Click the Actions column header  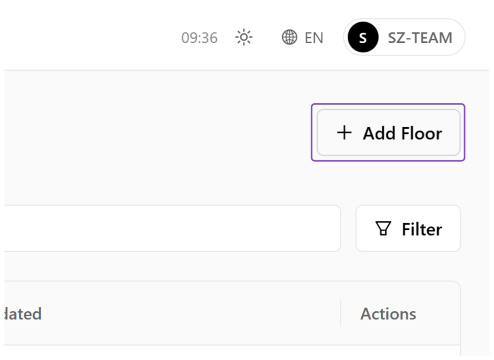(x=388, y=314)
